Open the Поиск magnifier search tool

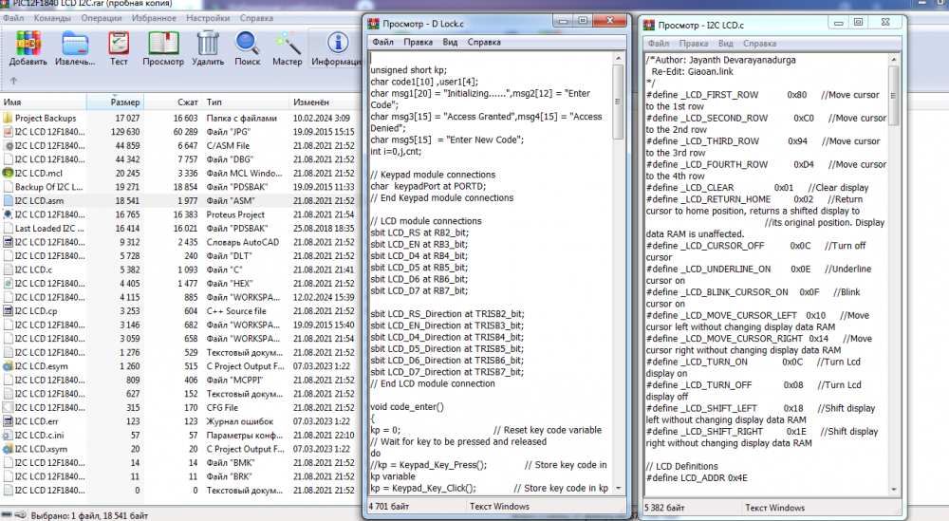tap(248, 47)
